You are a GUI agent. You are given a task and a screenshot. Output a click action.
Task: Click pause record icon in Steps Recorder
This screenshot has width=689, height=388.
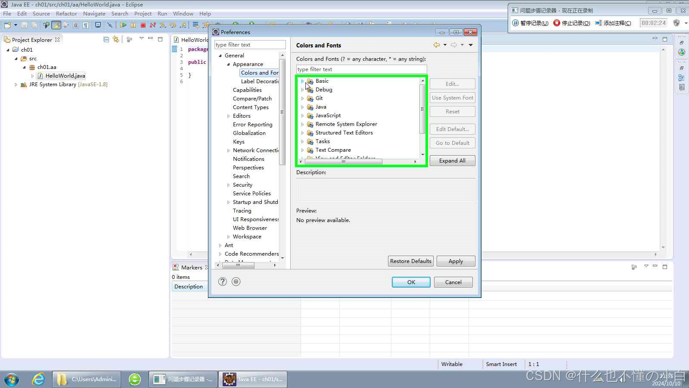pyautogui.click(x=515, y=23)
